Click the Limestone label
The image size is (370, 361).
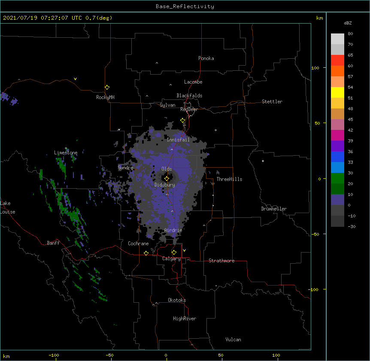(x=66, y=153)
